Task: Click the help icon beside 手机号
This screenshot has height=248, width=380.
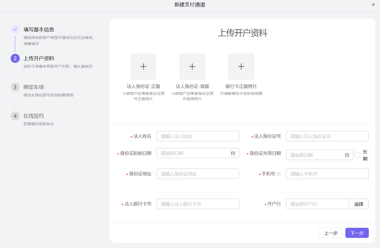Action: (x=278, y=173)
